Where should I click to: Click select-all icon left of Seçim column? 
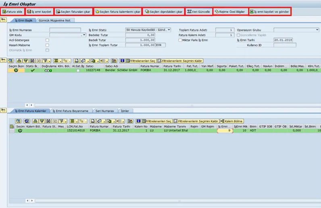click(x=12, y=126)
